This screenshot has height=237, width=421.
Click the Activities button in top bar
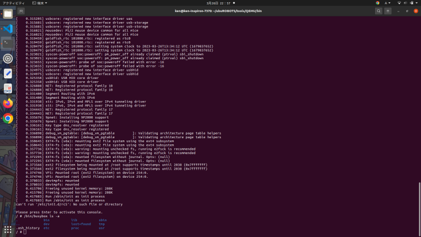click(12, 3)
